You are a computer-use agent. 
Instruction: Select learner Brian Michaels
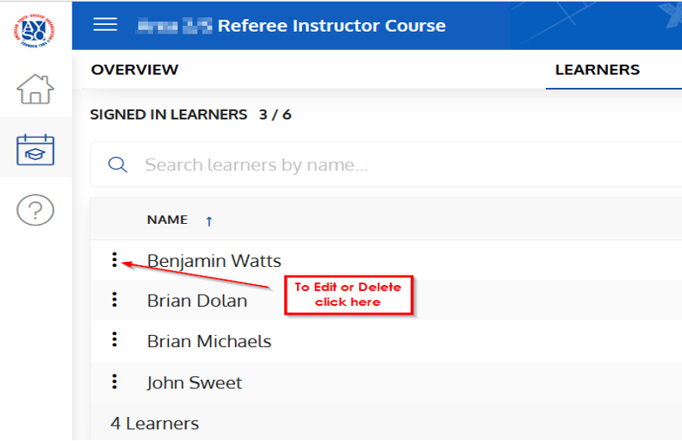[208, 341]
